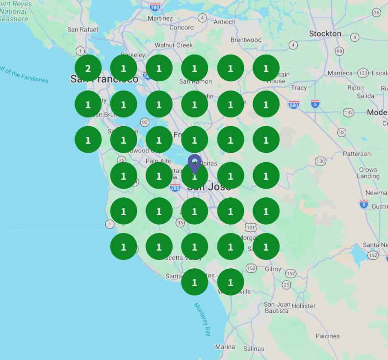Open the green marker closest to Monterey Bay
This screenshot has height=360, width=388.
(x=195, y=282)
